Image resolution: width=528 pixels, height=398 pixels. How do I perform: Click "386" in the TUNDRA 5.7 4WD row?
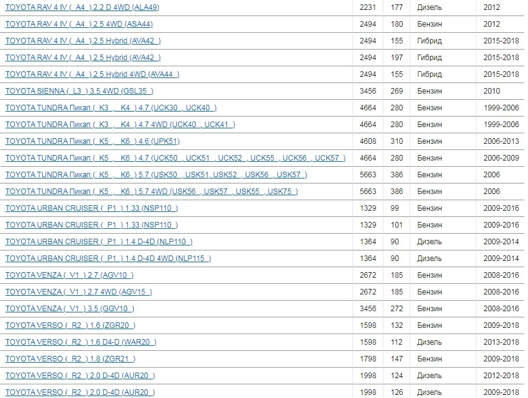coord(396,192)
